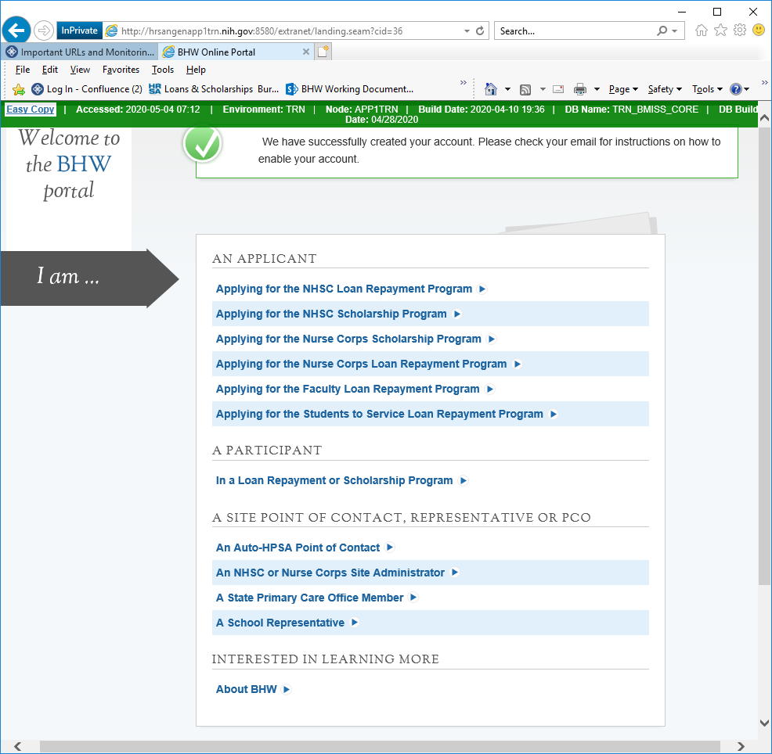Open a new tab button

323,52
